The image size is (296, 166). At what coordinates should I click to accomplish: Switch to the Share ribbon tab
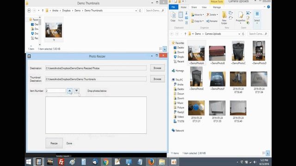pos(194,7)
